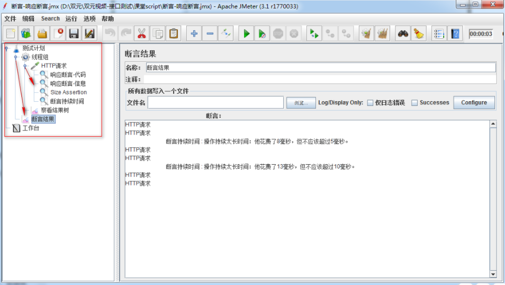505x285 pixels.
Task: Click the Open file folder icon
Action: click(42, 33)
